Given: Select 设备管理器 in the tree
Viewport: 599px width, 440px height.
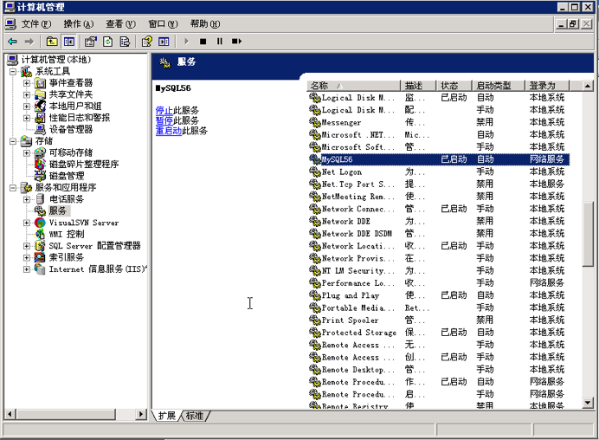Looking at the screenshot, I should (71, 130).
